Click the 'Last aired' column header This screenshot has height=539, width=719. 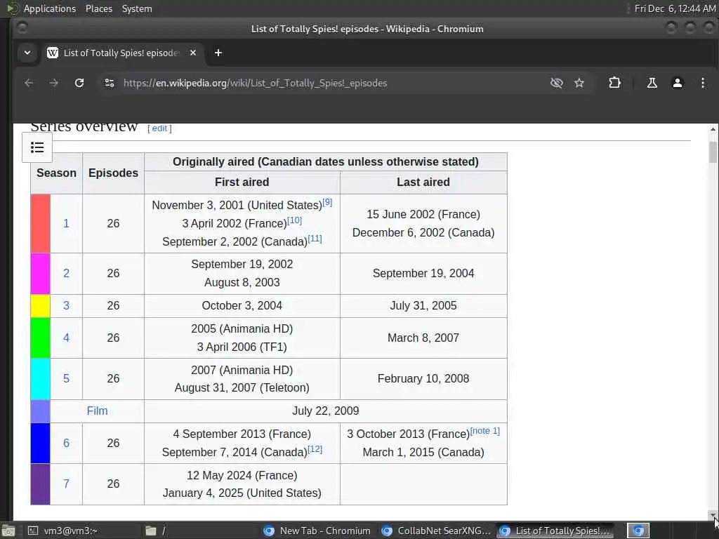(423, 182)
